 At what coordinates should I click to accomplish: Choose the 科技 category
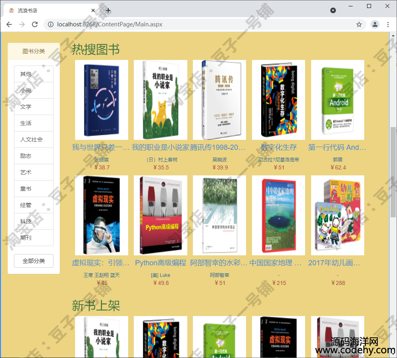pyautogui.click(x=34, y=221)
